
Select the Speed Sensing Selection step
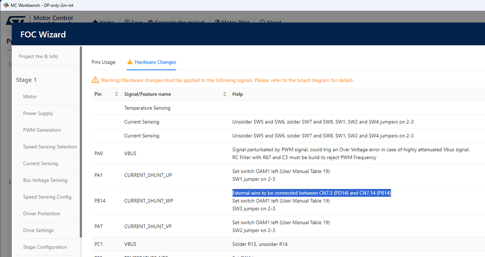coord(50,147)
